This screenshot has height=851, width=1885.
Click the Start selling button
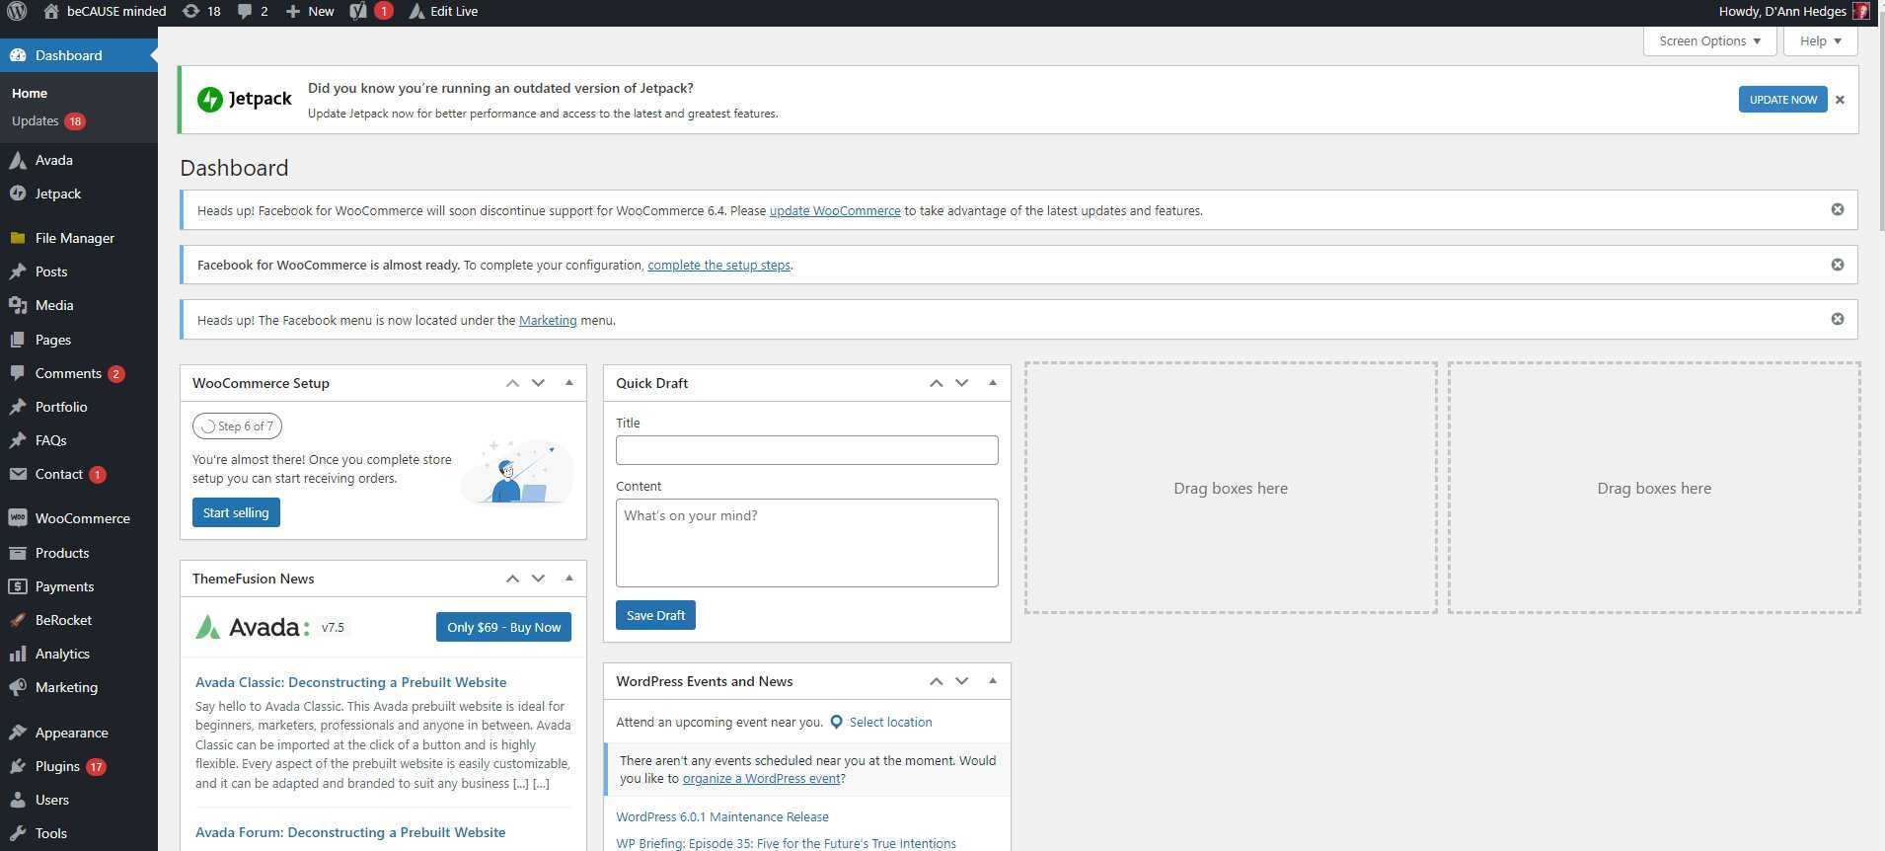236,512
